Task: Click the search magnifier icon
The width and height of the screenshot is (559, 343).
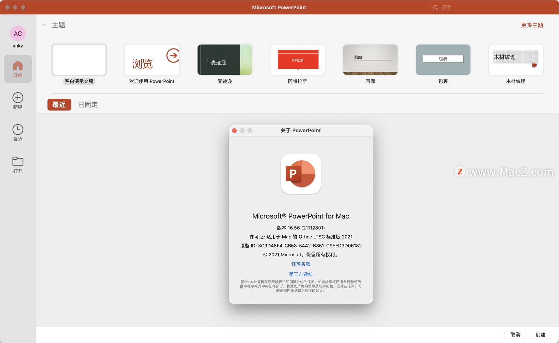Action: 436,8
